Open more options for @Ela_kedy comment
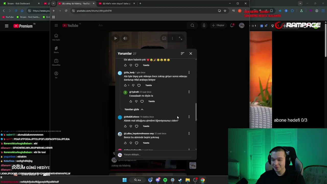This screenshot has height=184, width=327. click(189, 73)
